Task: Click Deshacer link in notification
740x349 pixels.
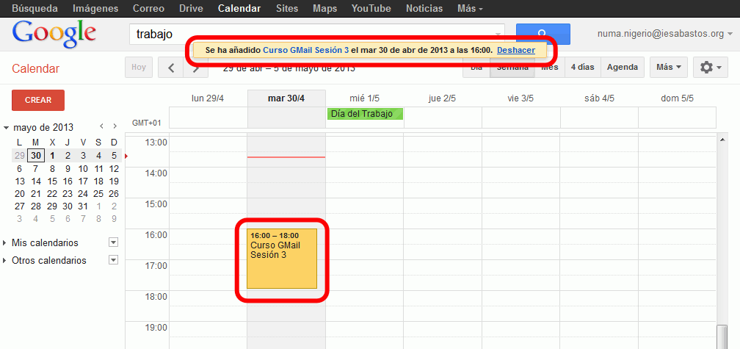Action: coord(516,49)
